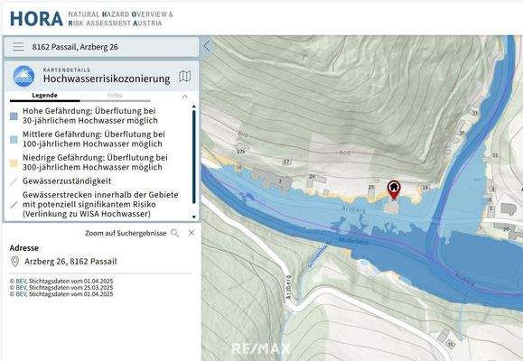Select address result Arzberg 26, 8162 Passail
Image resolution: width=523 pixels, height=361 pixels.
pyautogui.click(x=70, y=262)
